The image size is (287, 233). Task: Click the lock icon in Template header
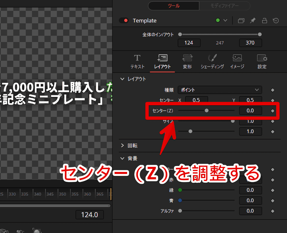pyautogui.click(x=264, y=21)
